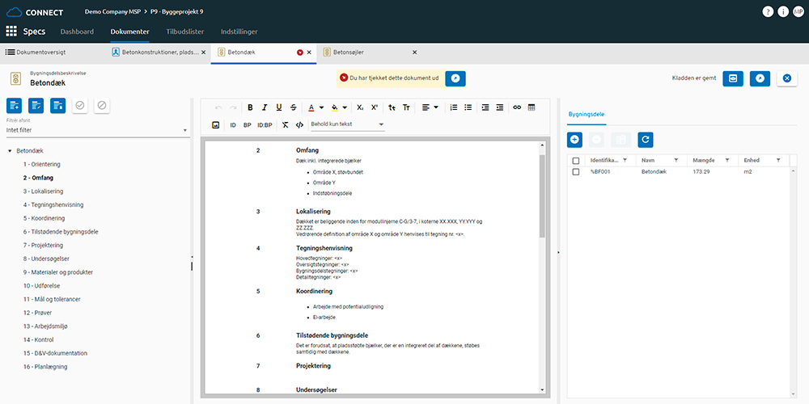Filter the Navn column

tap(676, 161)
